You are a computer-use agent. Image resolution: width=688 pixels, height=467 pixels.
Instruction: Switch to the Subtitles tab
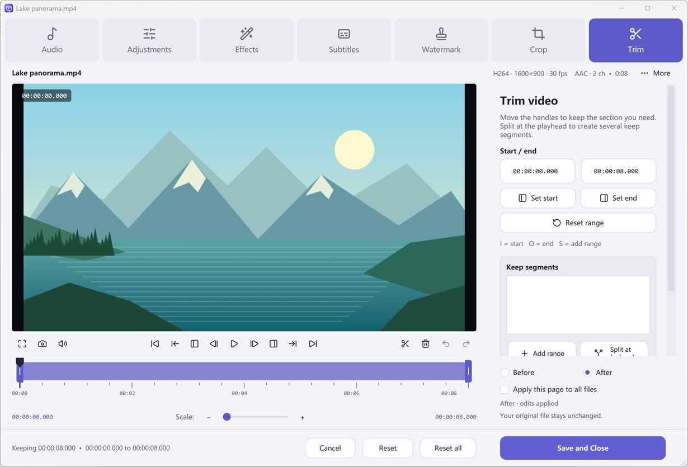pos(344,40)
